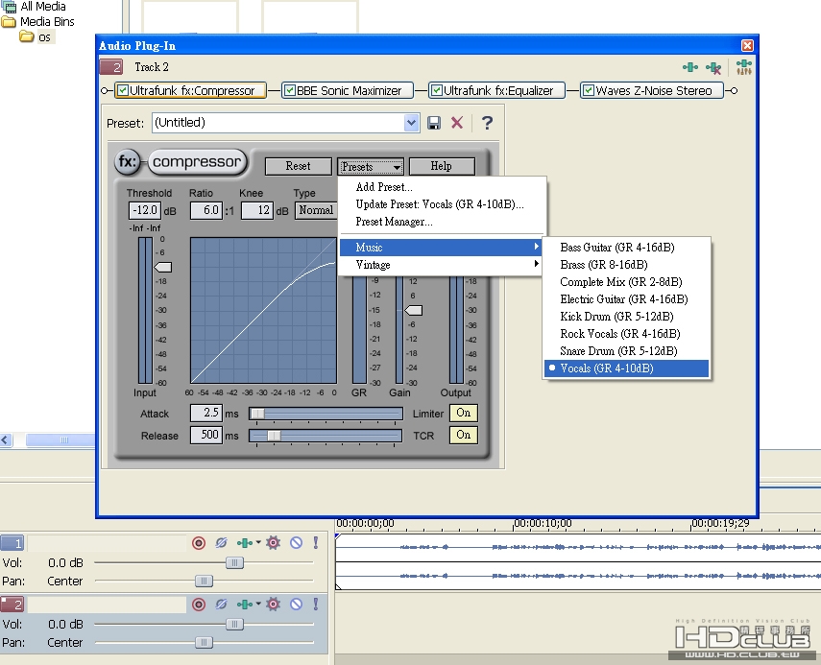Close the Audio Plug-In window

(x=747, y=45)
